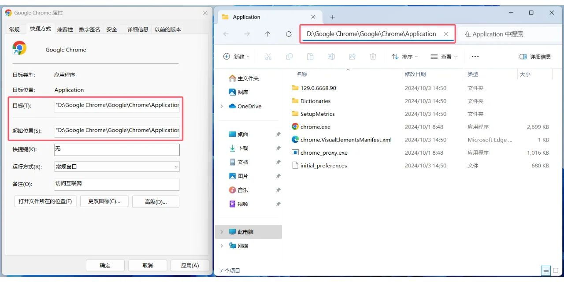The height and width of the screenshot is (282, 564).
Task: Expand the OneDrive tree node
Action: click(x=222, y=106)
